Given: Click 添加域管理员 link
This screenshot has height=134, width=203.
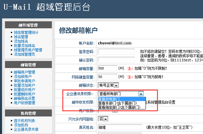Looking at the screenshot, I should (24, 54).
